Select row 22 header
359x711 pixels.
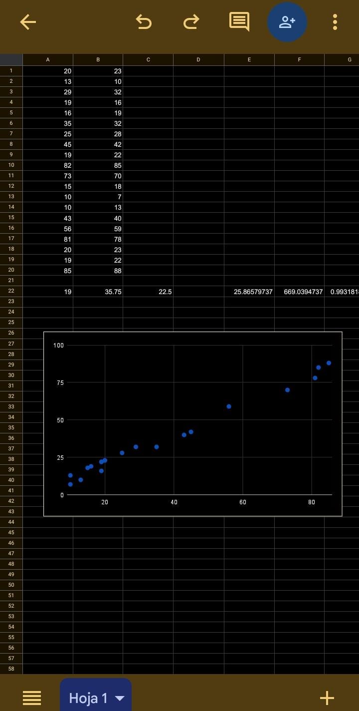click(11, 291)
